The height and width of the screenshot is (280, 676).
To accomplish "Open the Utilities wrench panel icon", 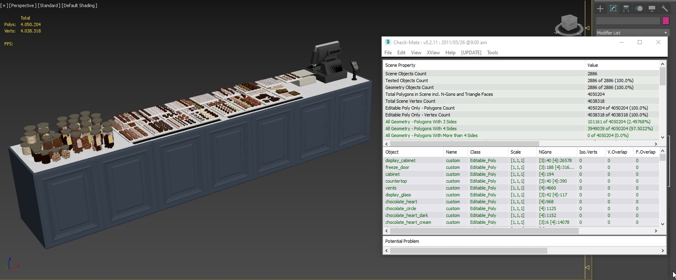I will coord(665,9).
